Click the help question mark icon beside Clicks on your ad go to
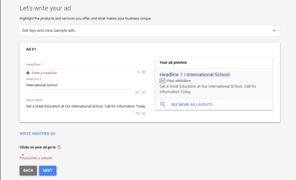This screenshot has height=180, width=296. click(x=59, y=147)
